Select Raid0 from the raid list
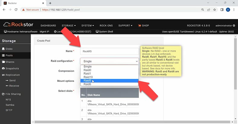This screenshot has height=124, width=238. tap(109, 70)
